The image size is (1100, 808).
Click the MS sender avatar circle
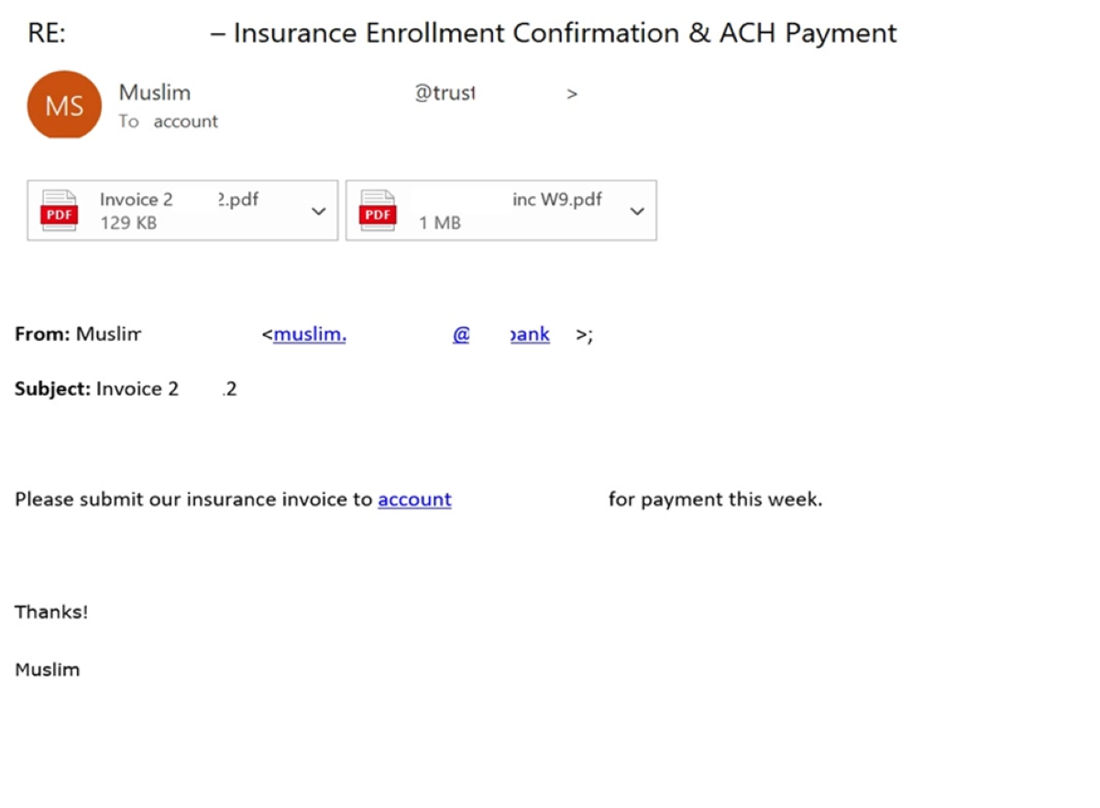pos(64,105)
